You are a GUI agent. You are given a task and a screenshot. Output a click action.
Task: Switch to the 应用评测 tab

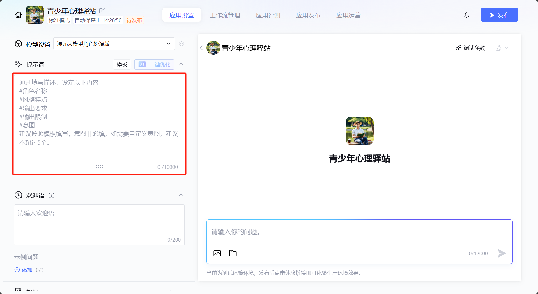click(x=268, y=15)
